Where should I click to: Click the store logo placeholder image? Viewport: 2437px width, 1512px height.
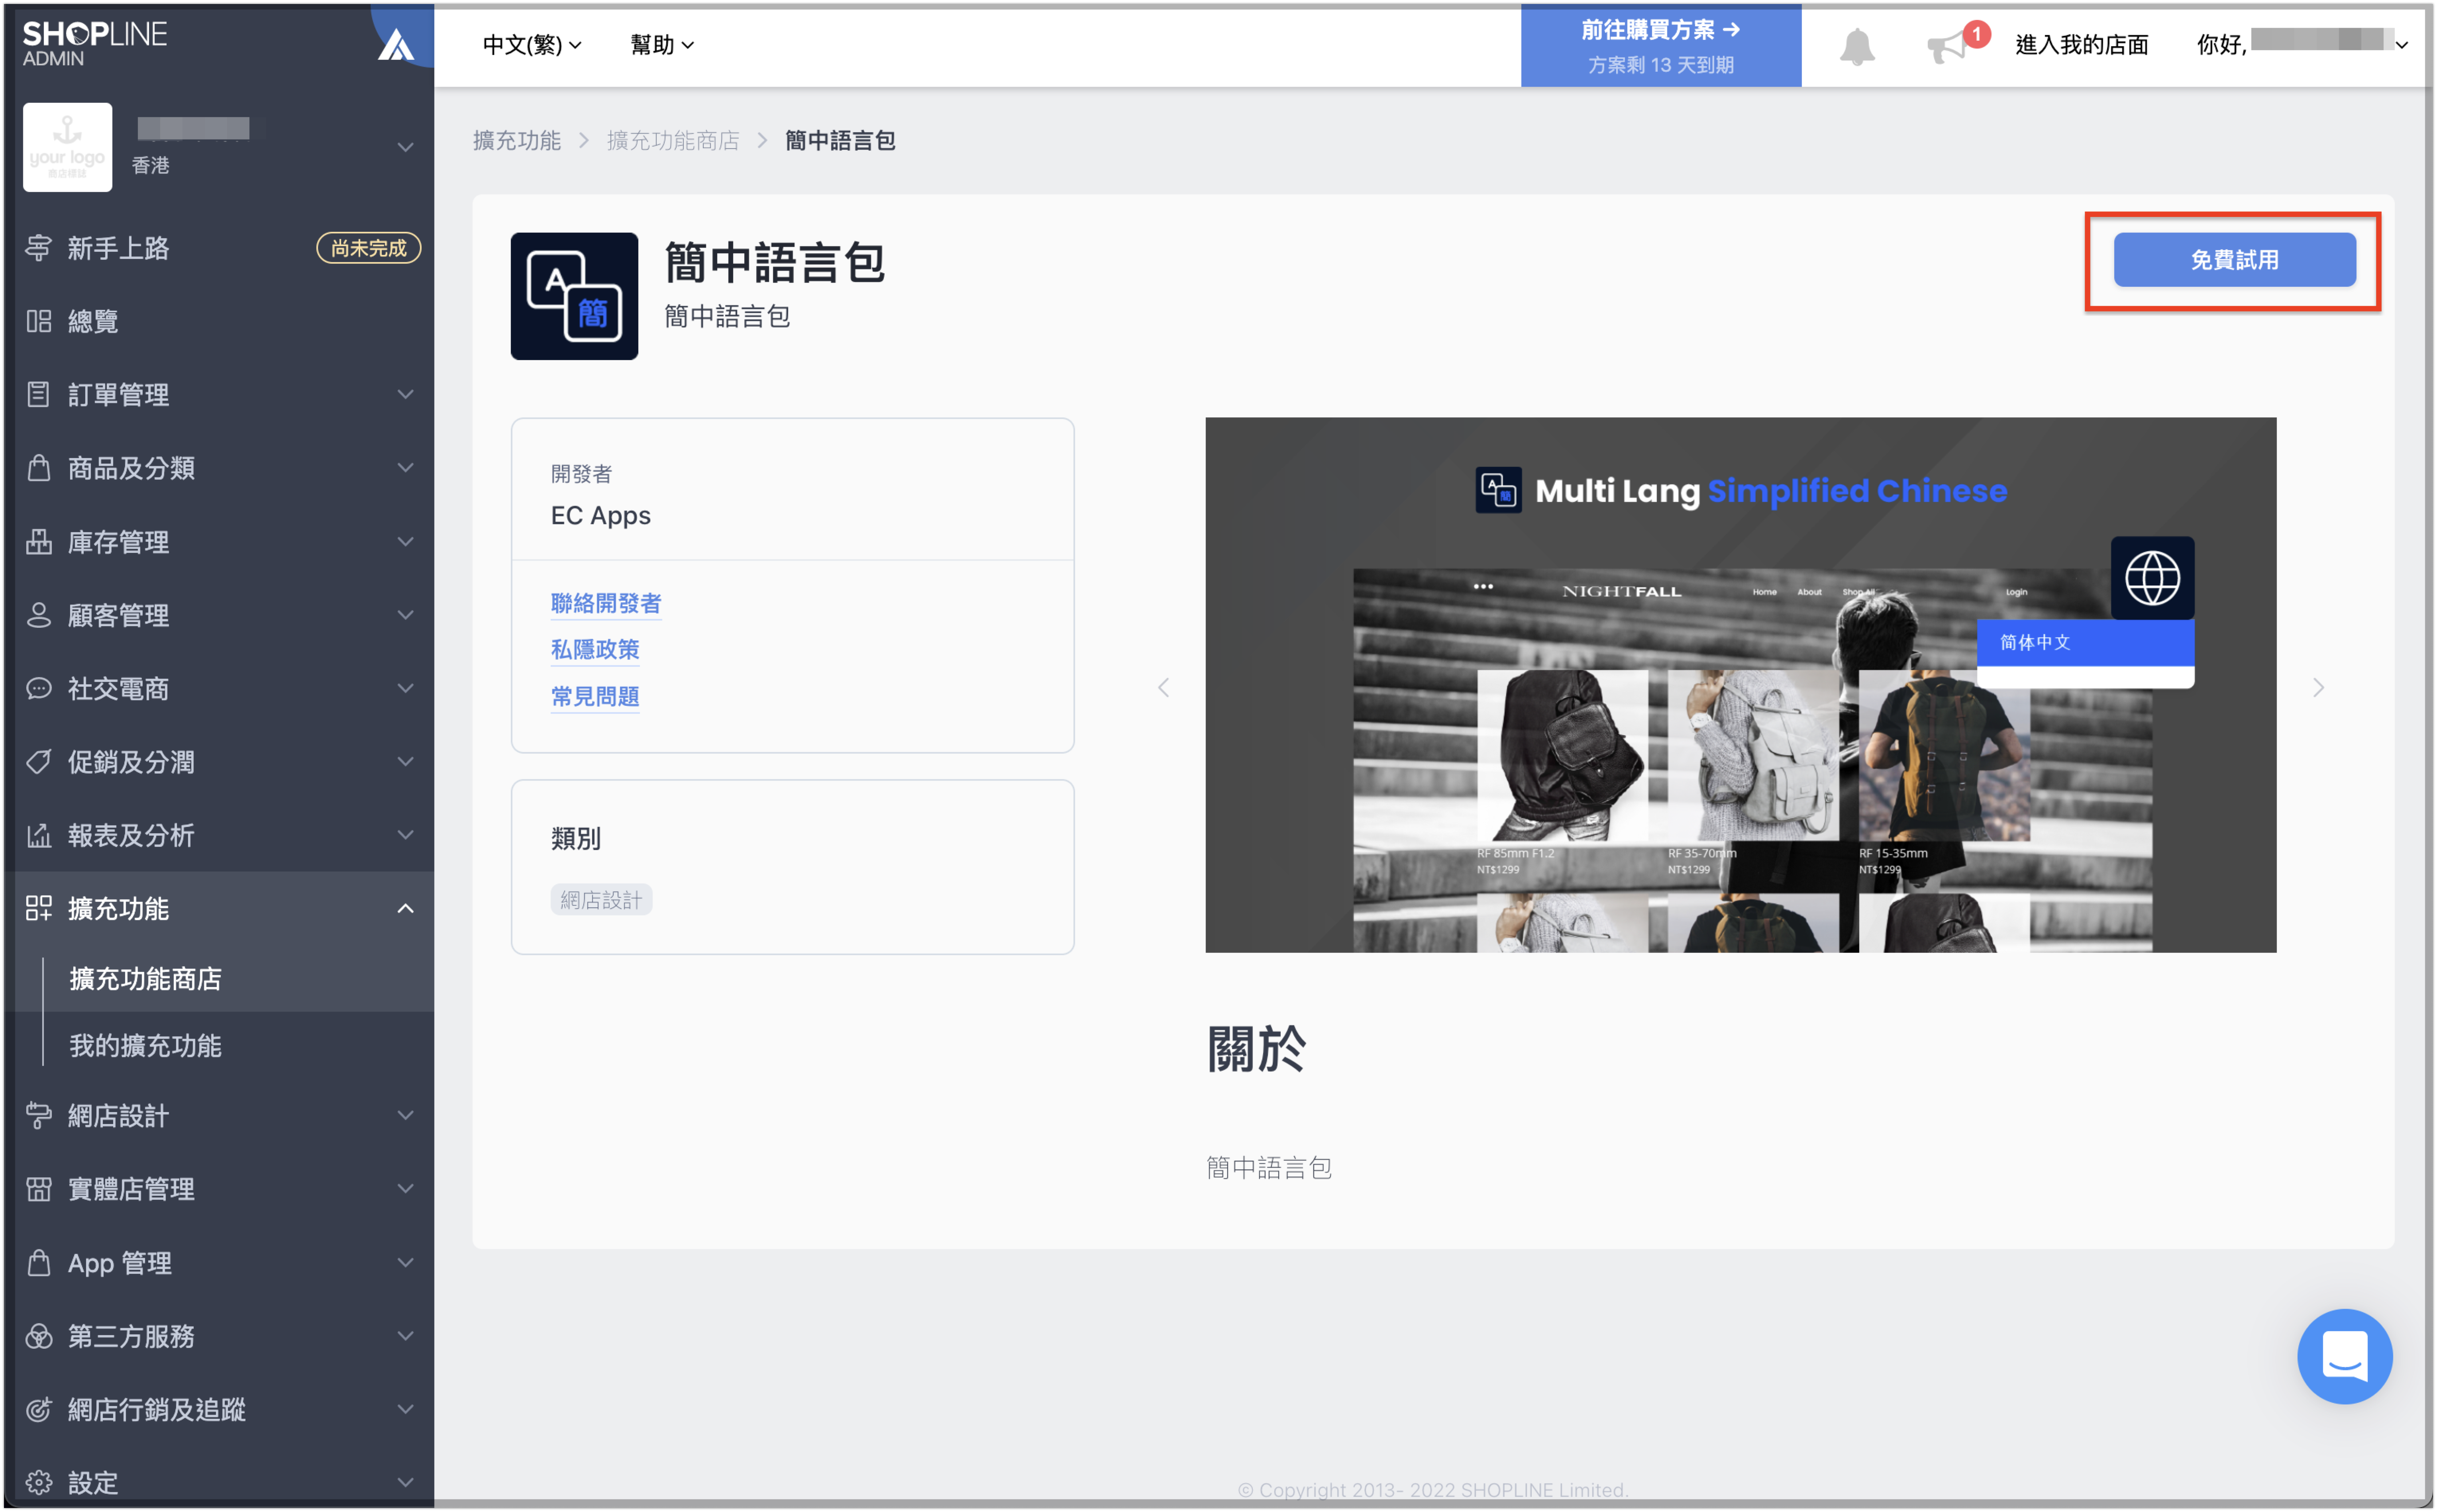click(67, 147)
